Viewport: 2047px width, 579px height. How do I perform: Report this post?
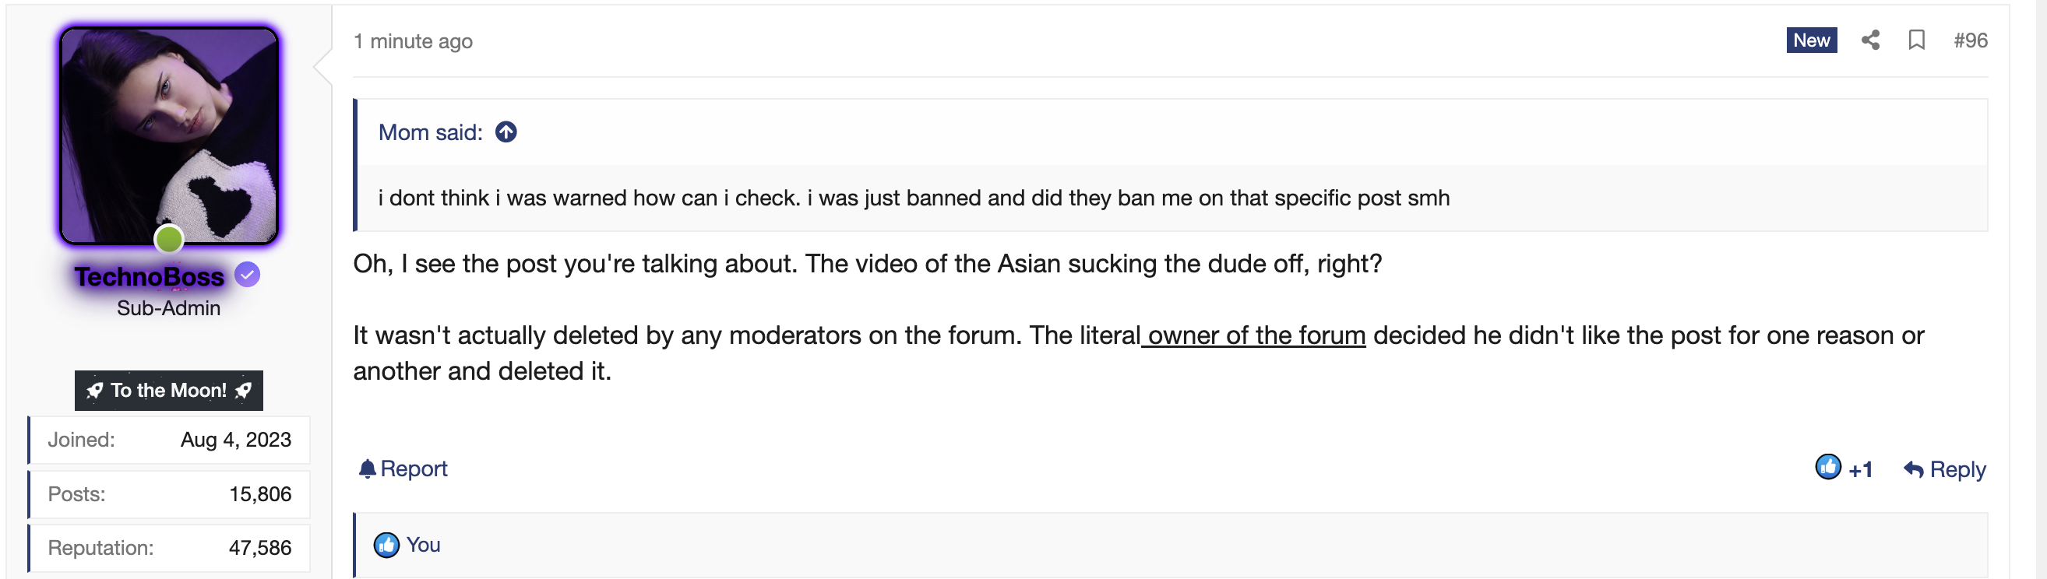413,468
